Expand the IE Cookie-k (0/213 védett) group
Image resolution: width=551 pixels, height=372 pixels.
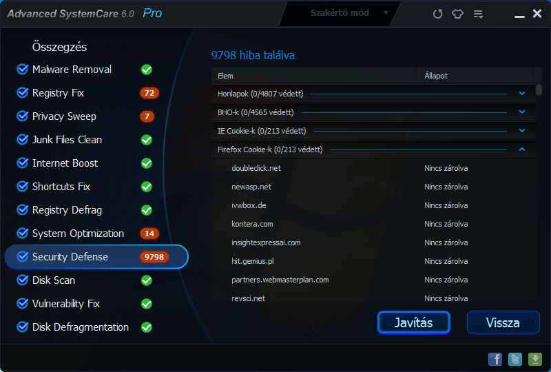[522, 131]
